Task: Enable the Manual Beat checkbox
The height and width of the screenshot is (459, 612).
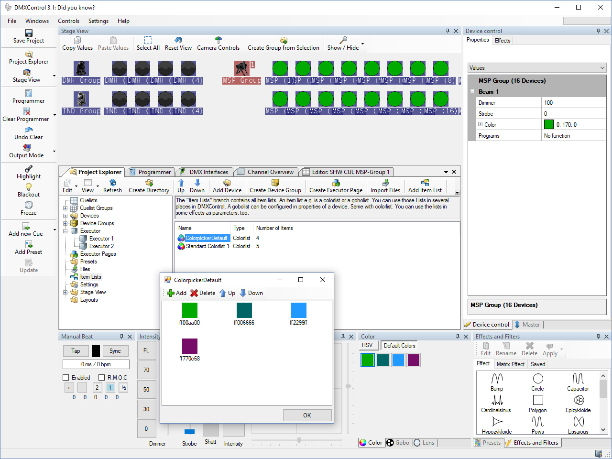Action: 66,378
